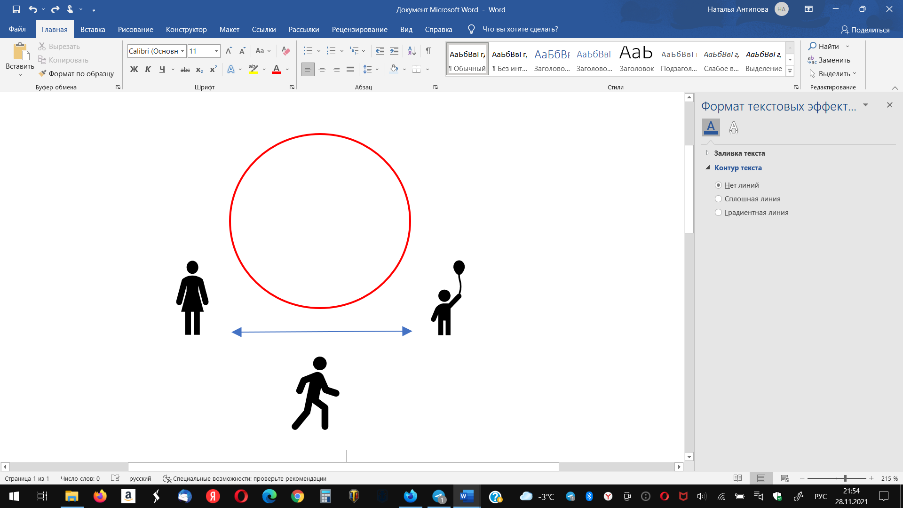The image size is (903, 508).
Task: Click the Share button
Action: [x=865, y=30]
